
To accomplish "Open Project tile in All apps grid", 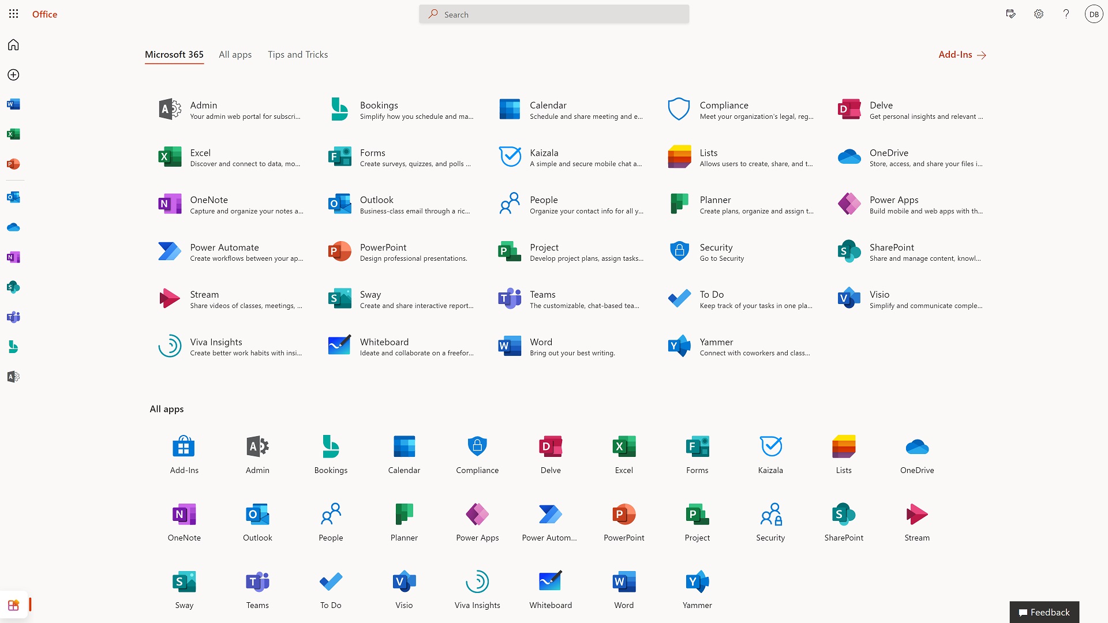I will pyautogui.click(x=697, y=523).
